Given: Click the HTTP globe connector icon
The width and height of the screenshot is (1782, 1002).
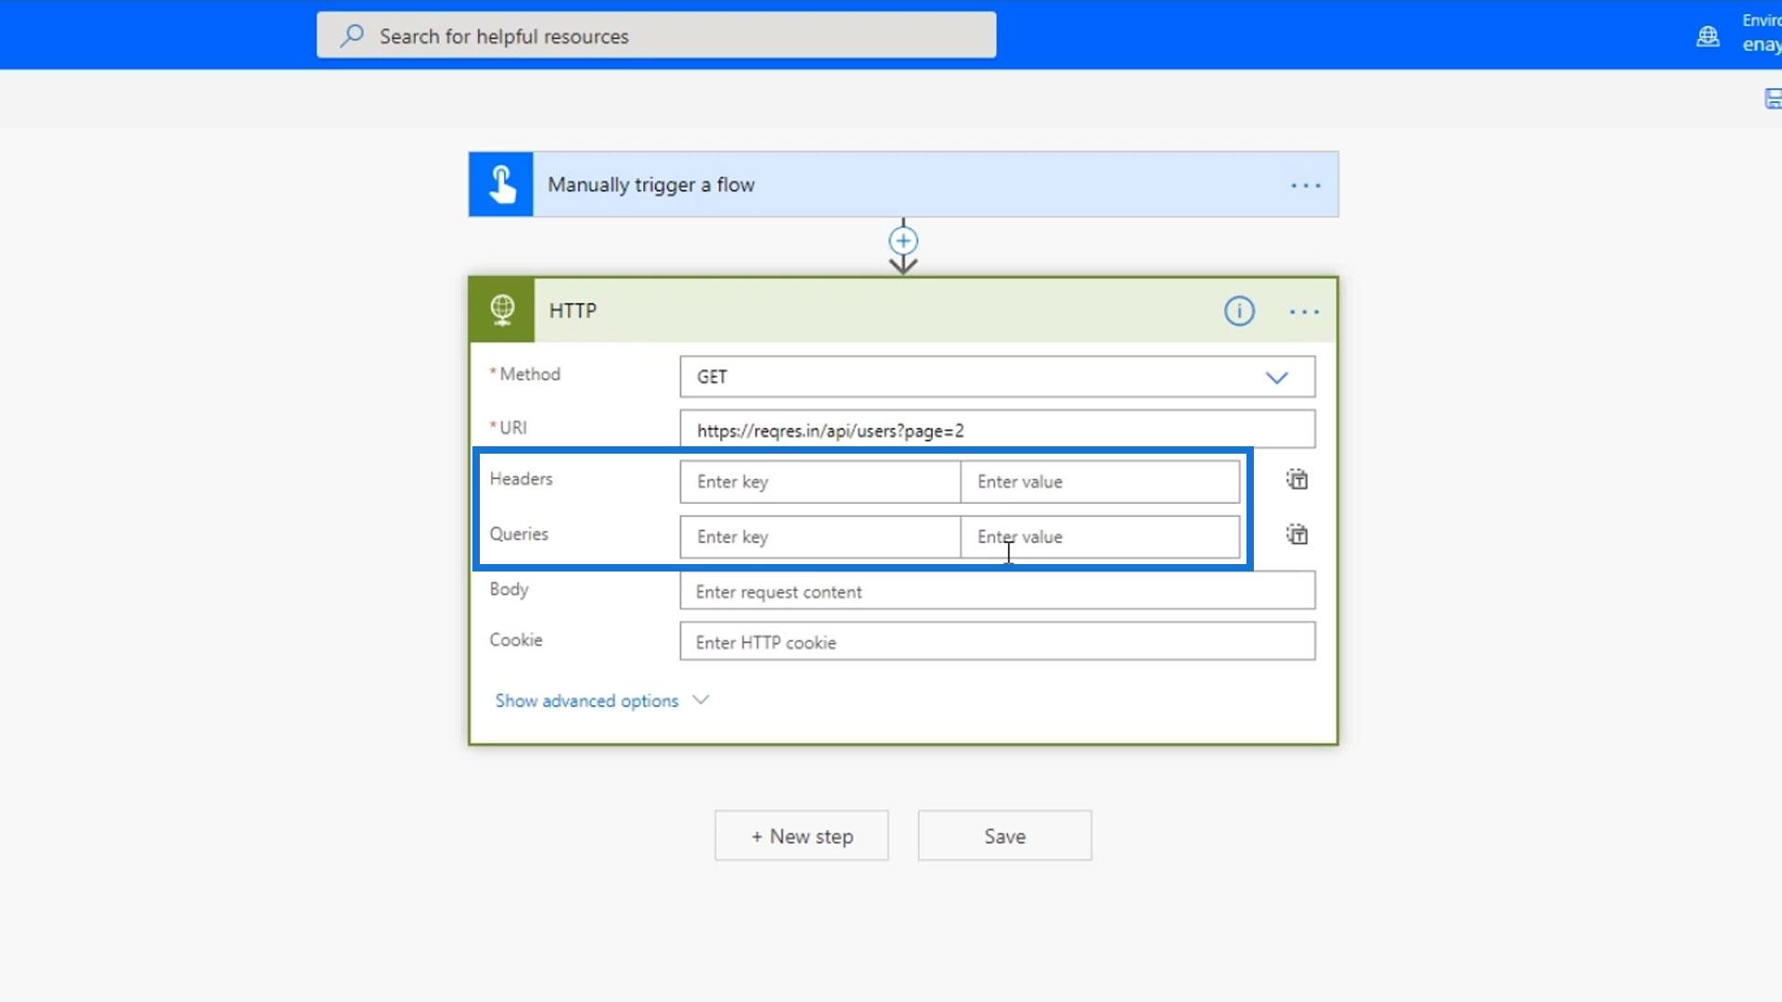Looking at the screenshot, I should pos(502,310).
